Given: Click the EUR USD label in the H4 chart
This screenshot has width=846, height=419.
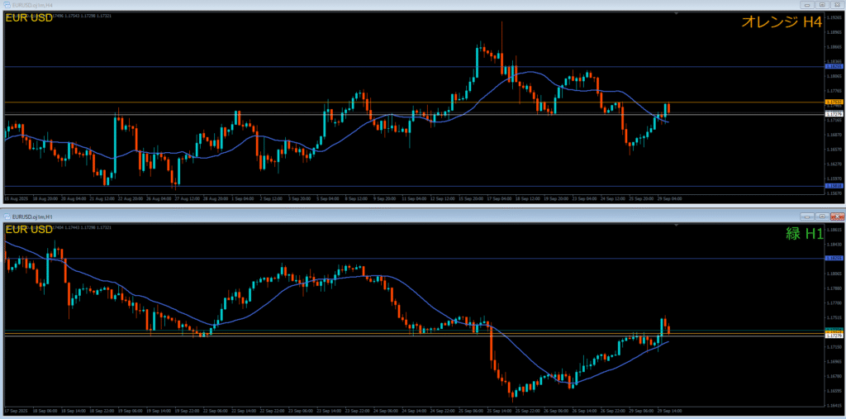Looking at the screenshot, I should click(30, 19).
